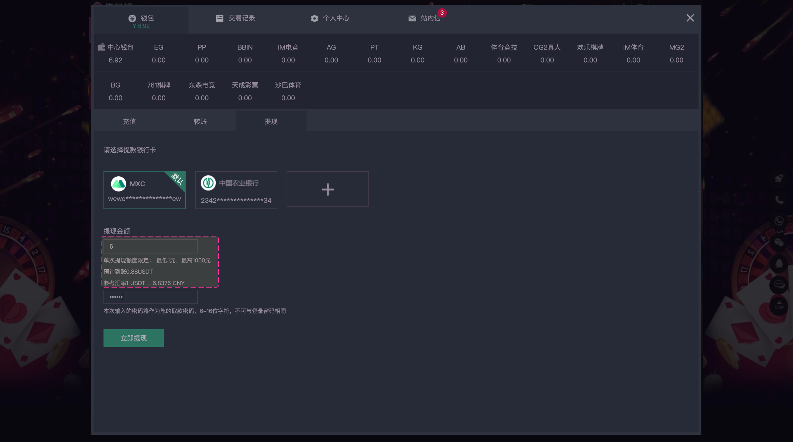Select the OG2真人 wallet entry
This screenshot has width=793, height=442.
547,47
